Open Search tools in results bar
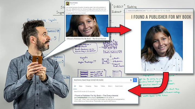This screenshot has height=109, width=195. coord(119,86)
